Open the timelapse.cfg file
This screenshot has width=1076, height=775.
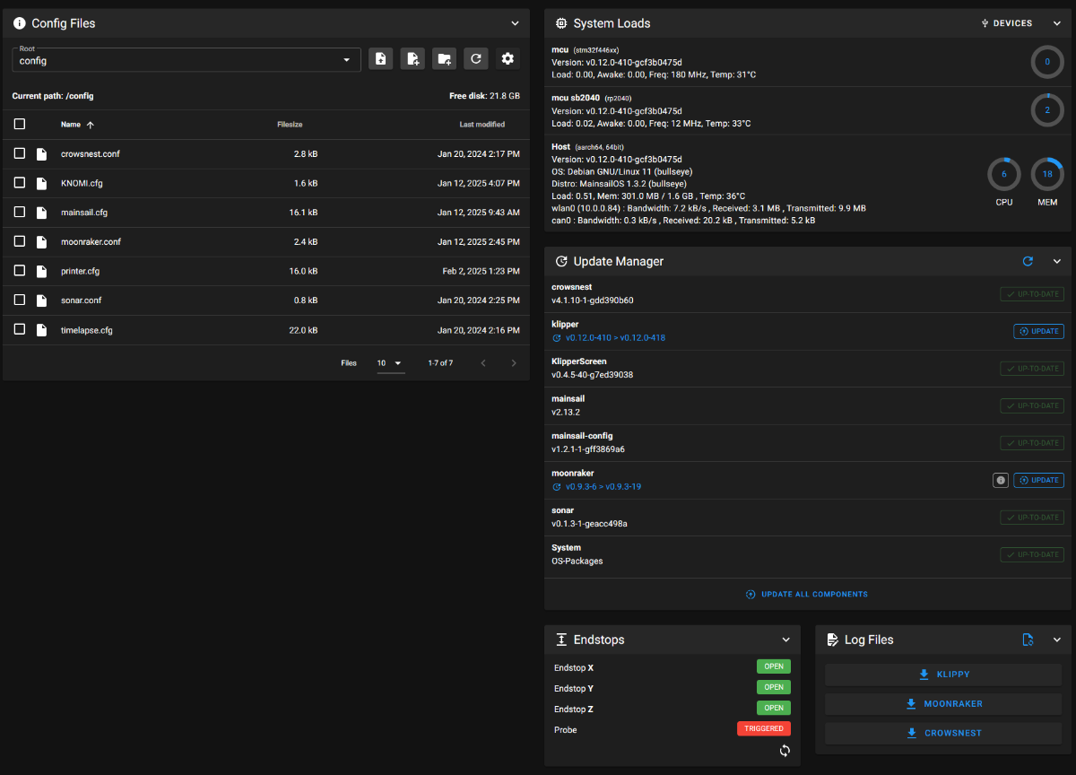pyautogui.click(x=87, y=330)
